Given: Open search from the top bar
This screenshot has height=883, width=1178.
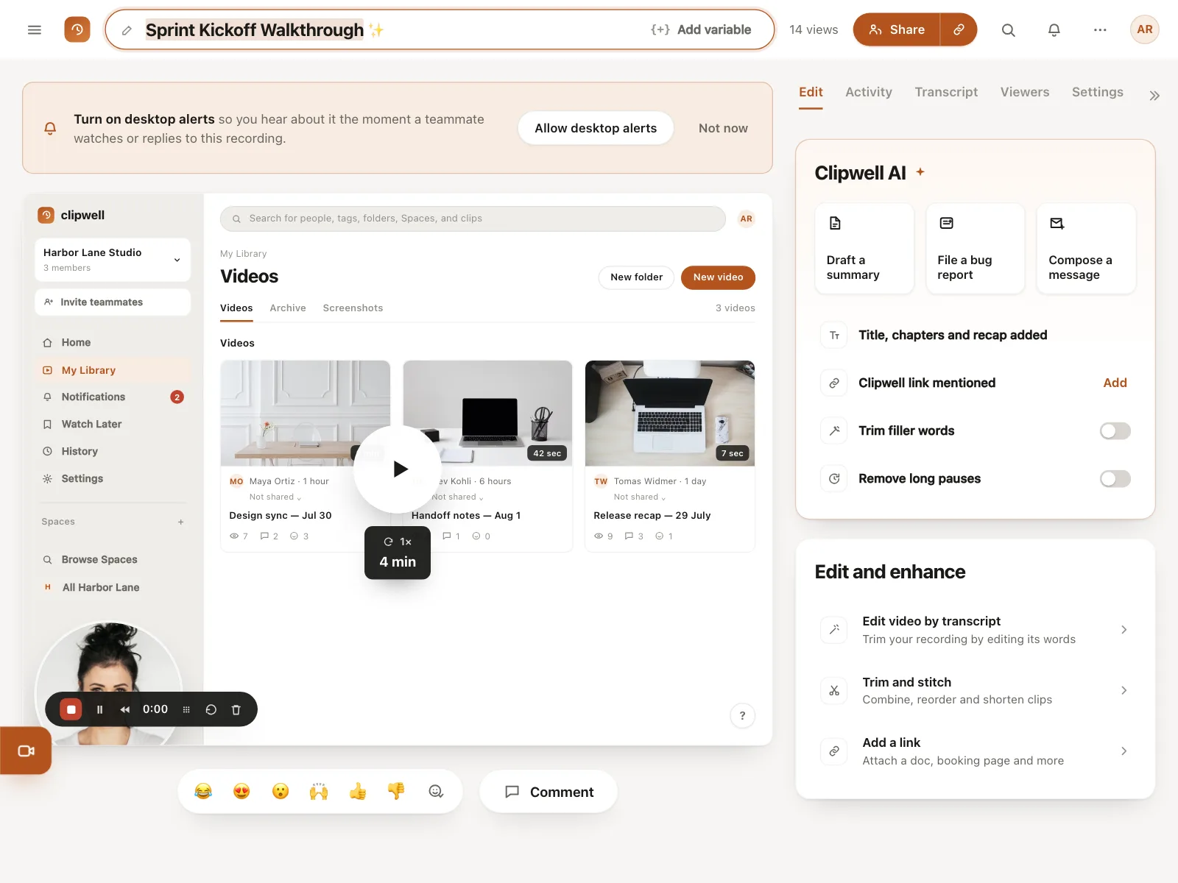Looking at the screenshot, I should 1009,29.
